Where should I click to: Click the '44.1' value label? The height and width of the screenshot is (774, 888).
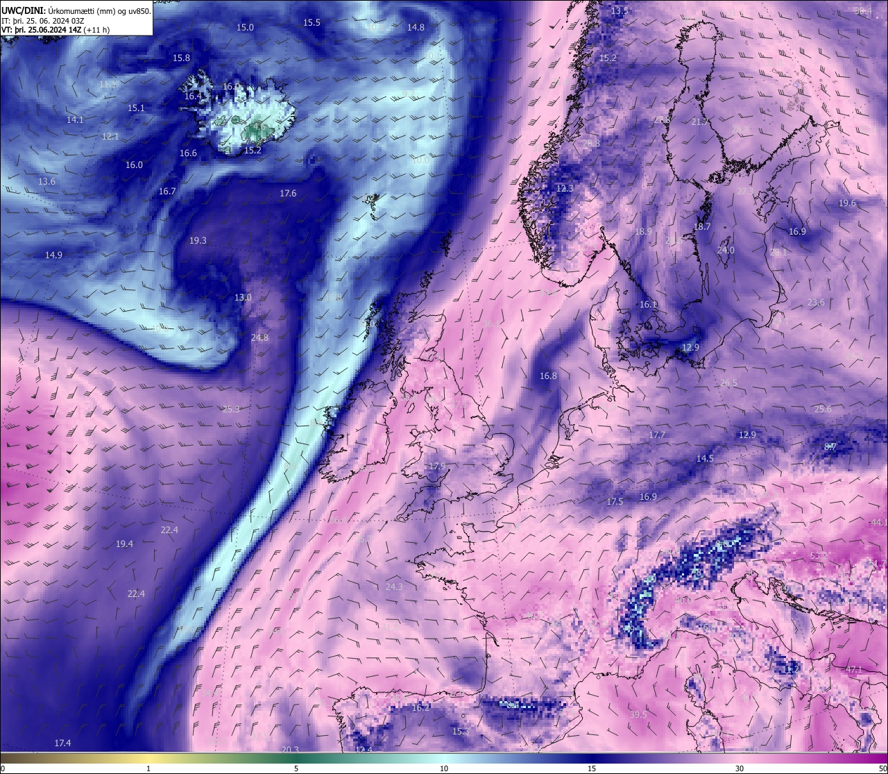[878, 522]
